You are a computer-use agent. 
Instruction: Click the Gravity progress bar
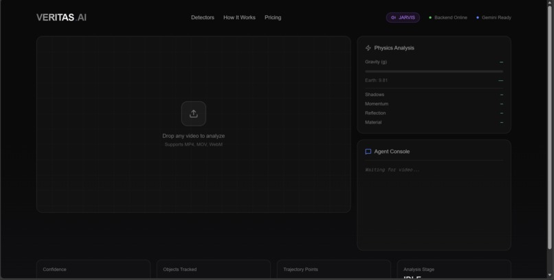click(x=434, y=71)
